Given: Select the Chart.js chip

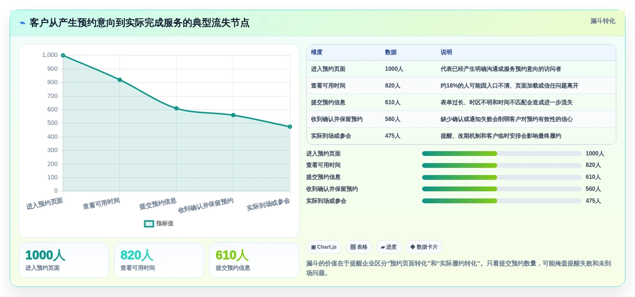Looking at the screenshot, I should pyautogui.click(x=324, y=247).
